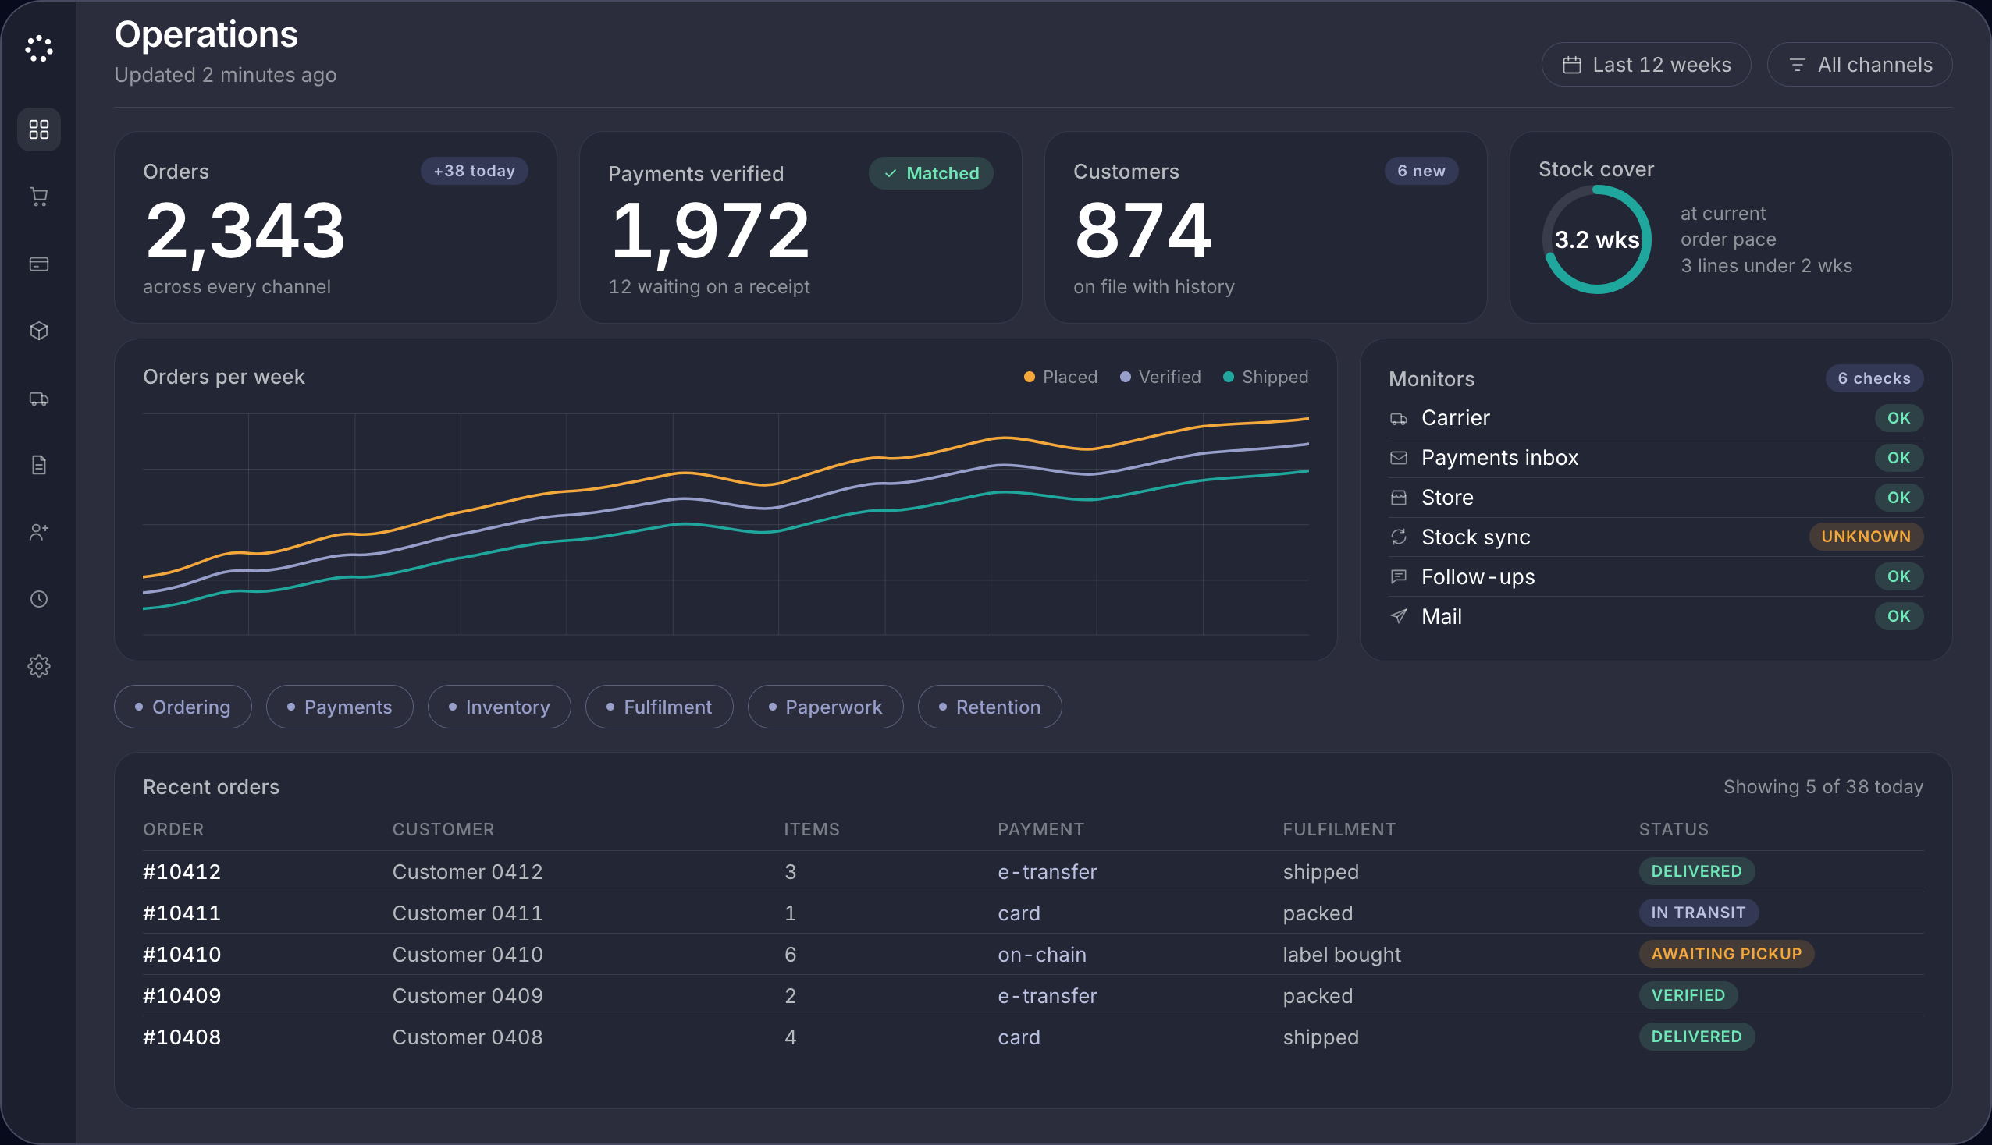This screenshot has height=1145, width=1992.
Task: Sort by the ORDER column header
Action: pyautogui.click(x=173, y=829)
